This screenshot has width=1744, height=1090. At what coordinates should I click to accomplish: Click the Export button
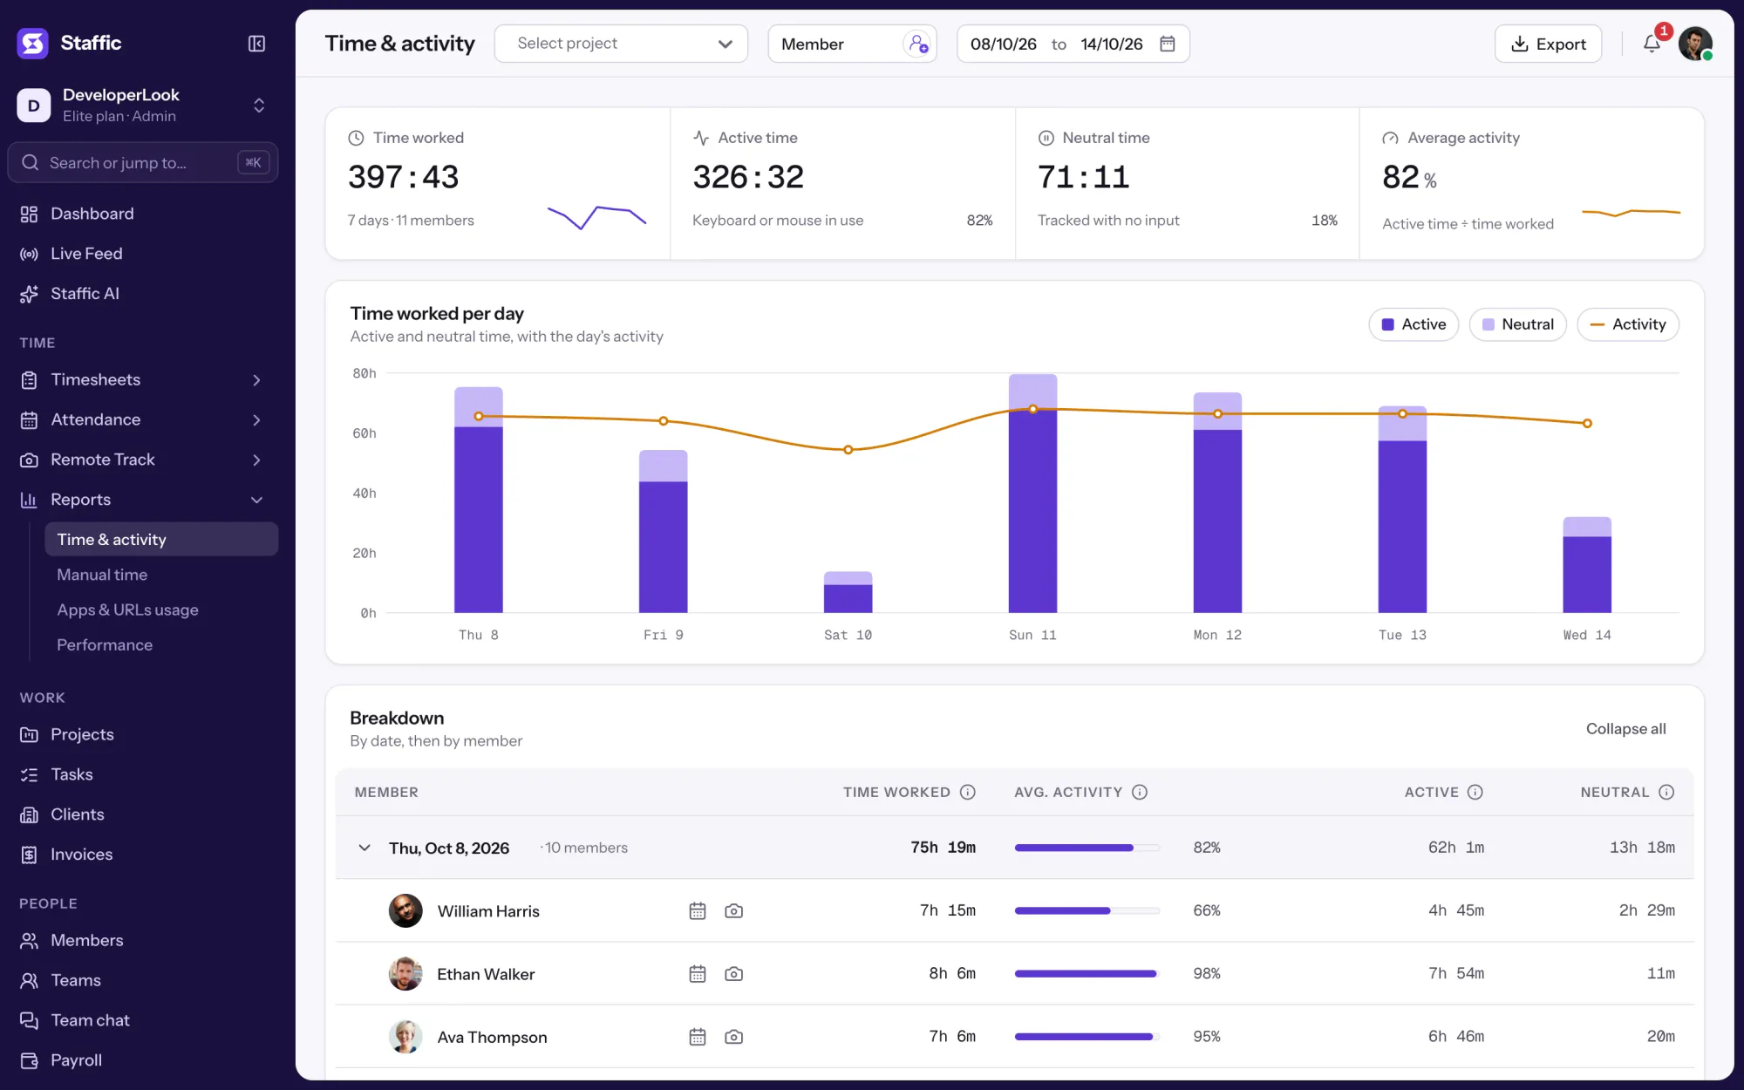tap(1548, 44)
